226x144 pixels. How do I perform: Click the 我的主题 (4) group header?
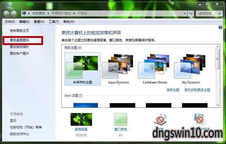(73, 48)
